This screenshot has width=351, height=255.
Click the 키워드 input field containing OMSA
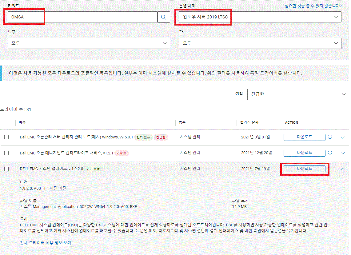pos(83,17)
